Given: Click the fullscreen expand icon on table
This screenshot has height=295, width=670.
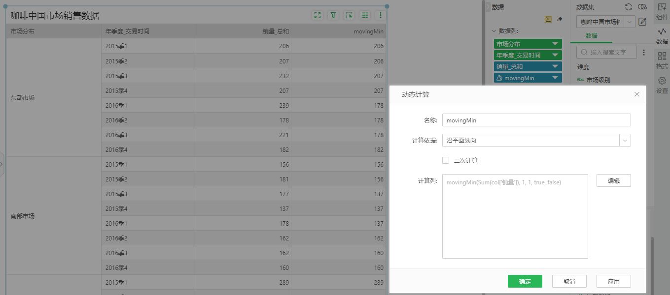Looking at the screenshot, I should pyautogui.click(x=317, y=15).
